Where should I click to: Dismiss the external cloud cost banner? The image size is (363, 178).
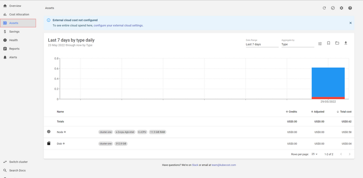click(350, 23)
